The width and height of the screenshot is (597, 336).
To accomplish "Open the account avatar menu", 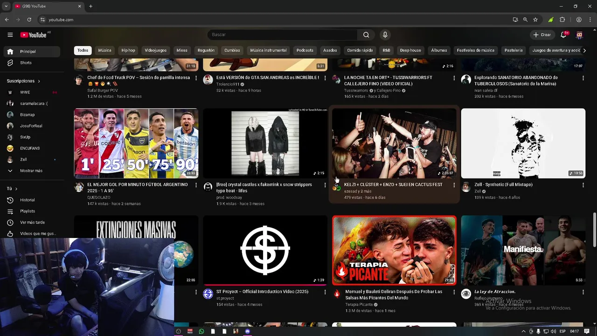I will point(579,35).
